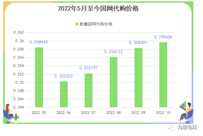Click the WeChat logo icon in watermark
Image resolution: width=203 pixels, height=136 pixels.
(x=171, y=127)
